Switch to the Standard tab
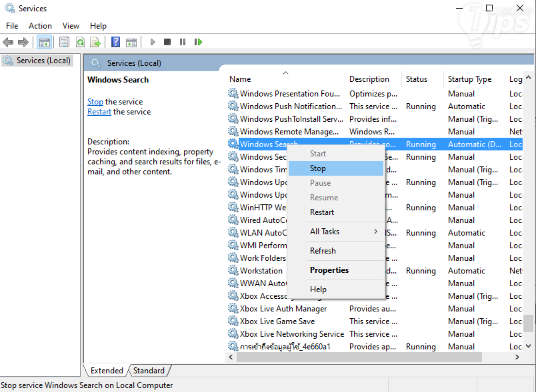This screenshot has width=536, height=392. [x=149, y=371]
